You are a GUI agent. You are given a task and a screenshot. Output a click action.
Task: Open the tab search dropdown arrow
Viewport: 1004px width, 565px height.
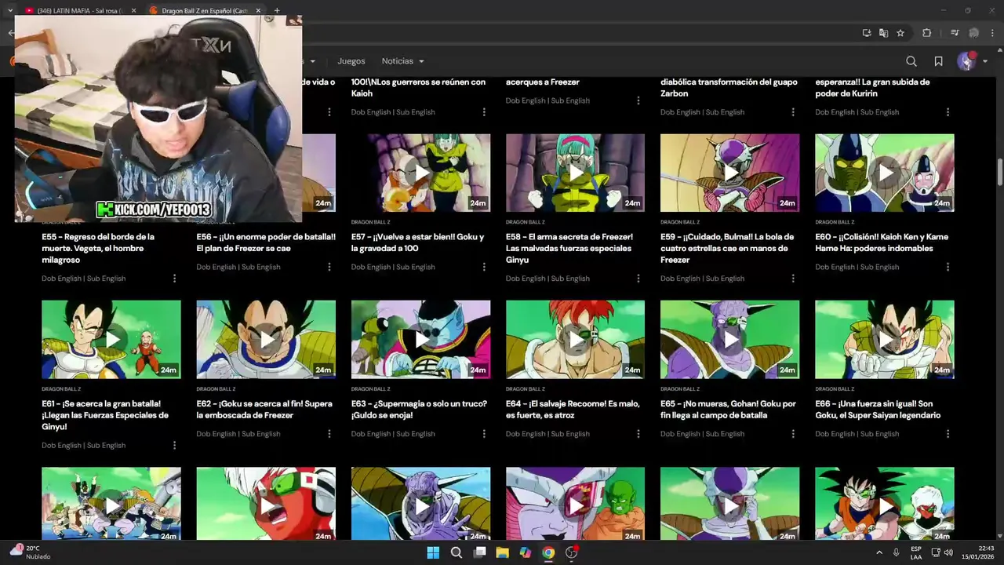pyautogui.click(x=9, y=10)
